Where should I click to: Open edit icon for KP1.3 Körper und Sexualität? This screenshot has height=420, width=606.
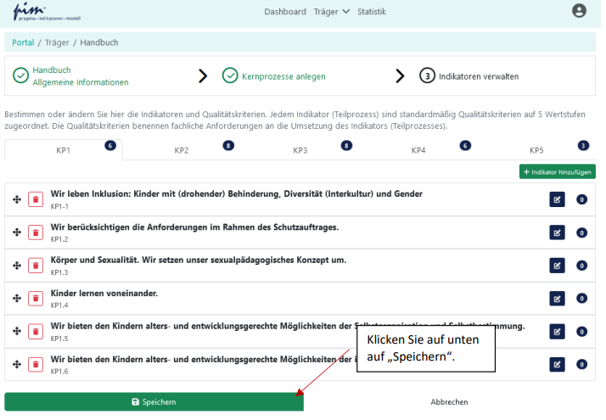[x=557, y=265]
